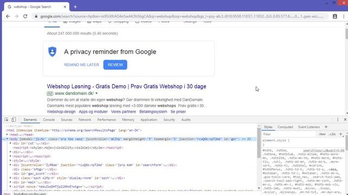Expand the script nonce node
The height and width of the screenshot is (195, 348).
[x=10, y=186]
